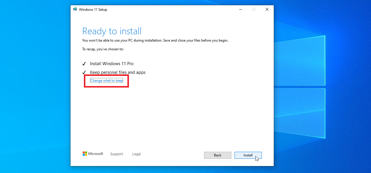The height and width of the screenshot is (173, 371).
Task: Click the Windows 11 Setup title bar icon
Action: coord(75,9)
